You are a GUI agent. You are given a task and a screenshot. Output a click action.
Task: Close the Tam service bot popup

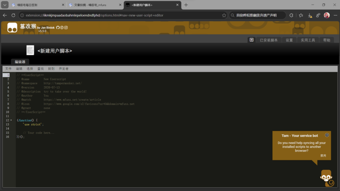327,135
